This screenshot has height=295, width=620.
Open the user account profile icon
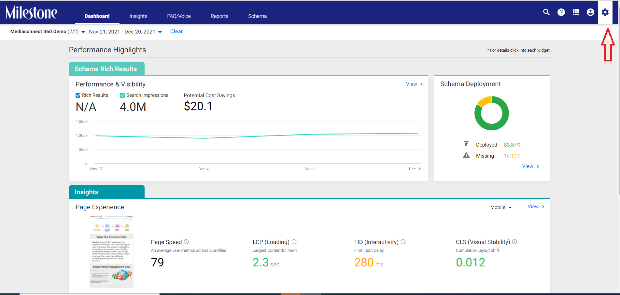click(590, 12)
